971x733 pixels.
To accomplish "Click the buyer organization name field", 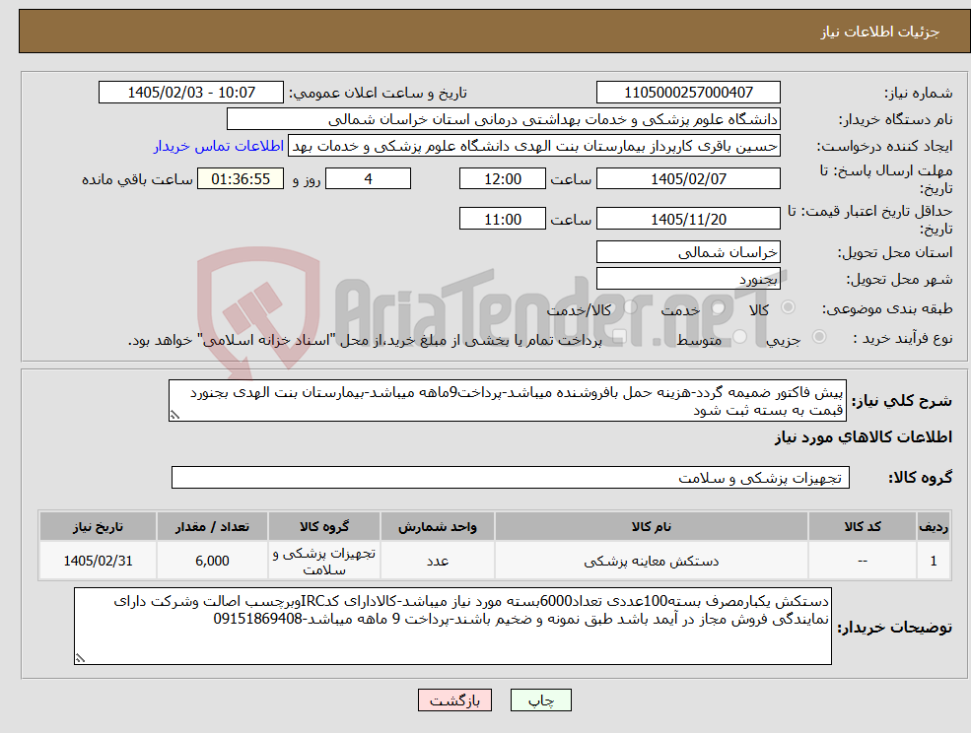I will click(504, 119).
